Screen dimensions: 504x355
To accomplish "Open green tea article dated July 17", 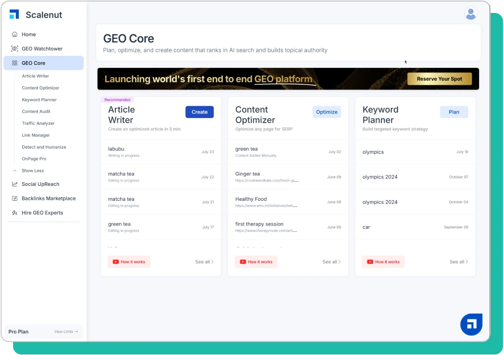I will click(x=161, y=227).
